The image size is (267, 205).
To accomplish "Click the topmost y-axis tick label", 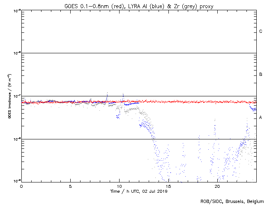I will pyautogui.click(x=16, y=10).
